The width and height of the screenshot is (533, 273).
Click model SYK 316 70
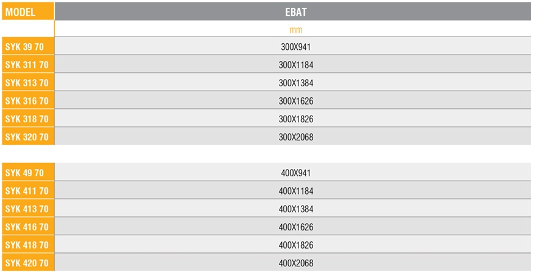[x=27, y=101]
